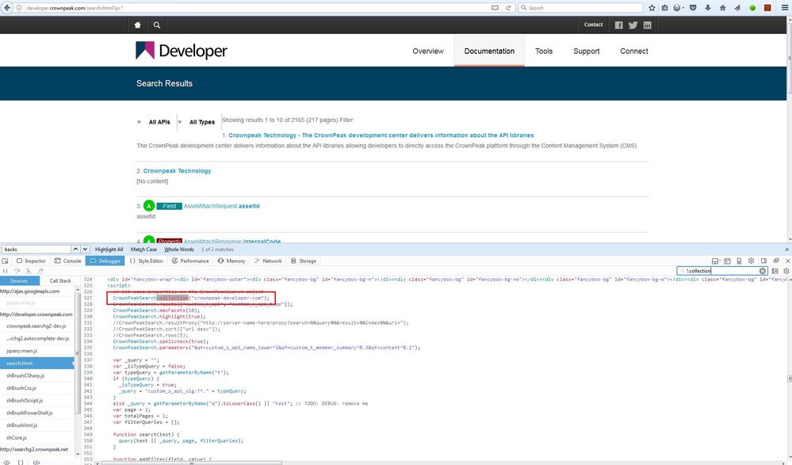The height and width of the screenshot is (465, 792).
Task: Open debugger settings gear icon
Action: (x=786, y=271)
